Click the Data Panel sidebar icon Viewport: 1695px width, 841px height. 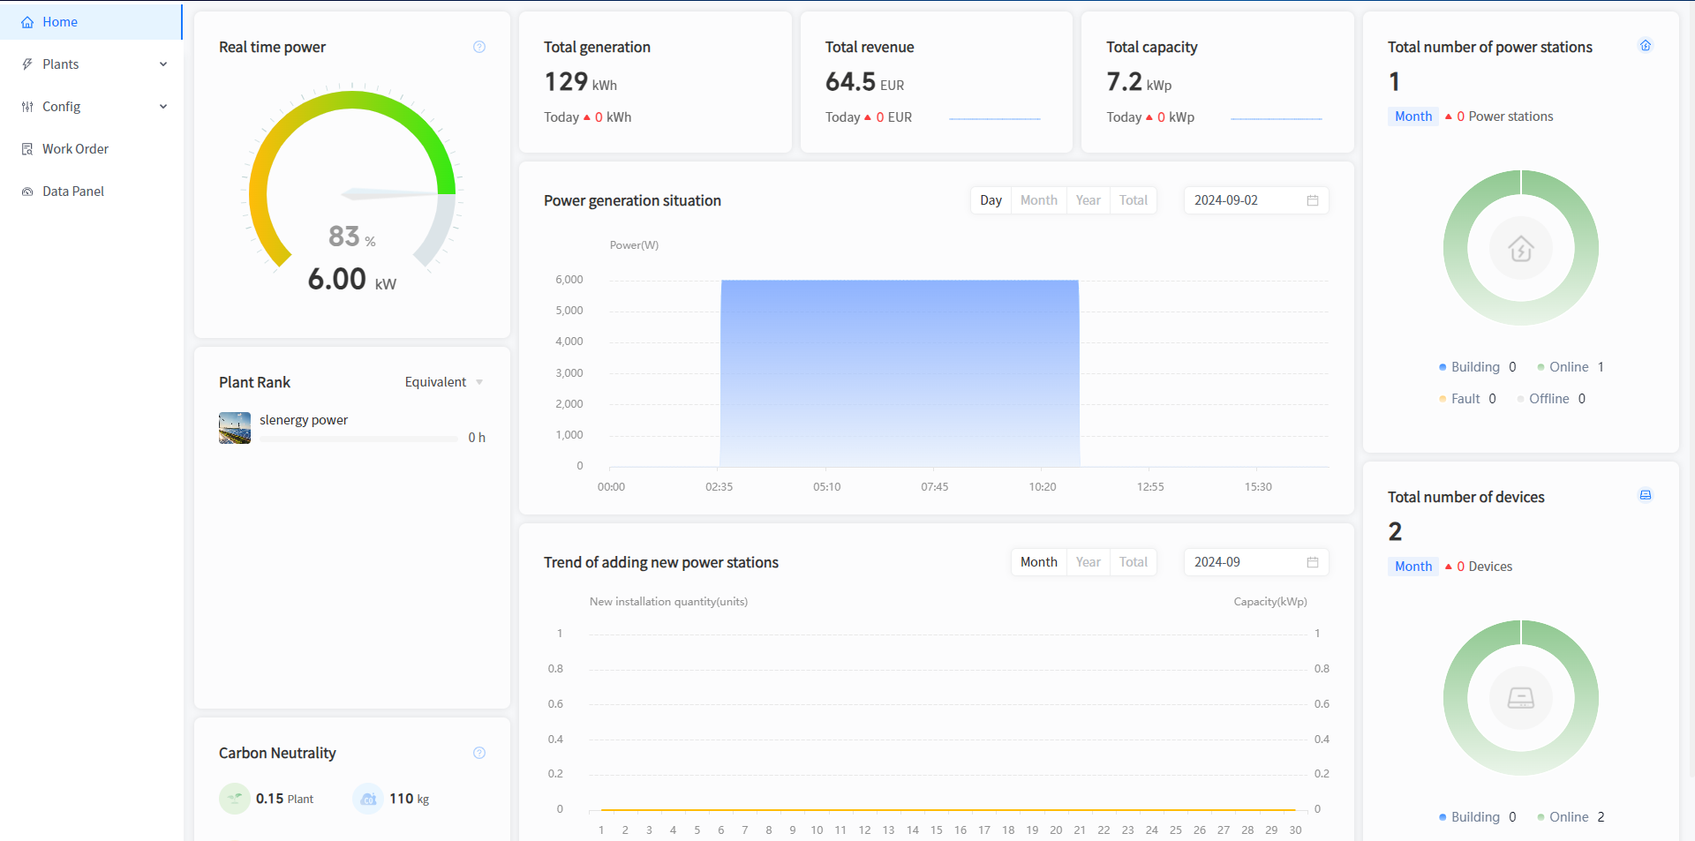(27, 191)
